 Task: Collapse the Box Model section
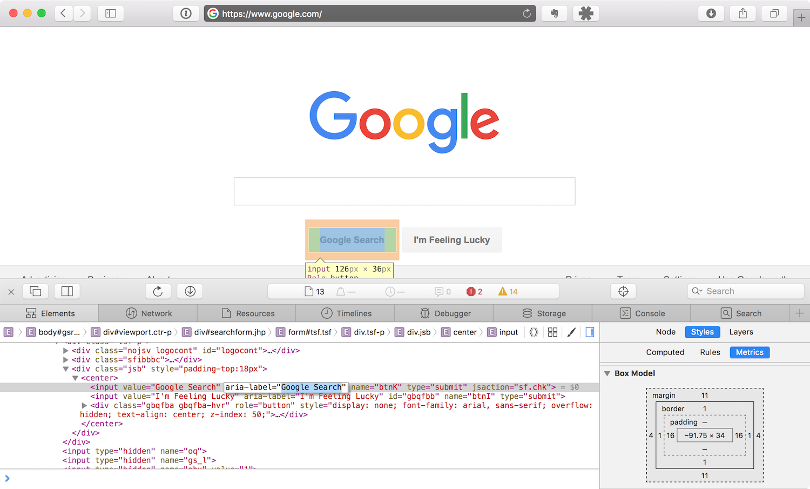pos(607,373)
